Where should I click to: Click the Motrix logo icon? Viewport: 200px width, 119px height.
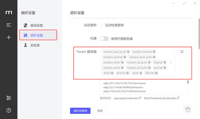pyautogui.click(x=9, y=13)
